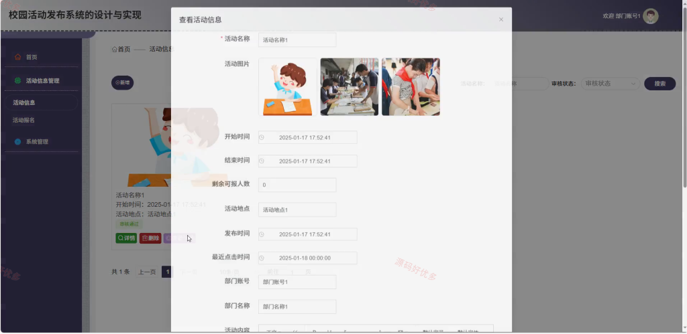Image resolution: width=687 pixels, height=334 pixels.
Task: Click the 搜索 button
Action: pyautogui.click(x=660, y=84)
